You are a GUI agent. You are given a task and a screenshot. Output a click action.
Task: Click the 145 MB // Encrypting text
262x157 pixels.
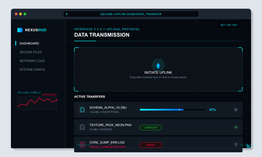[105, 112]
